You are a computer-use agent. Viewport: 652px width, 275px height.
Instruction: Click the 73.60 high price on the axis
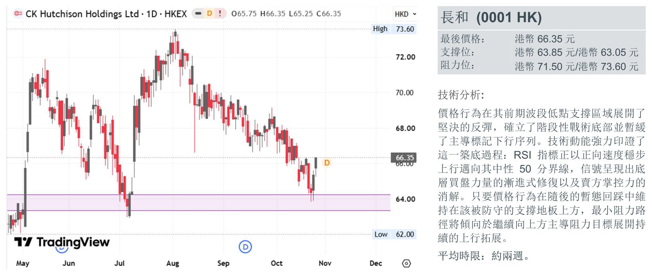tap(405, 29)
